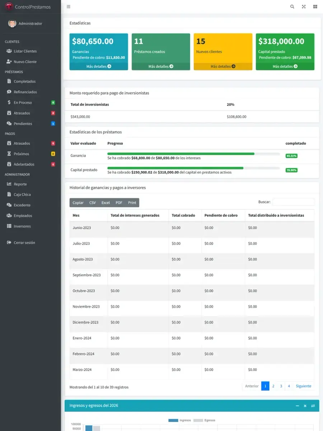
Task: Toggle Egresos legend in chart
Action: tap(204, 420)
